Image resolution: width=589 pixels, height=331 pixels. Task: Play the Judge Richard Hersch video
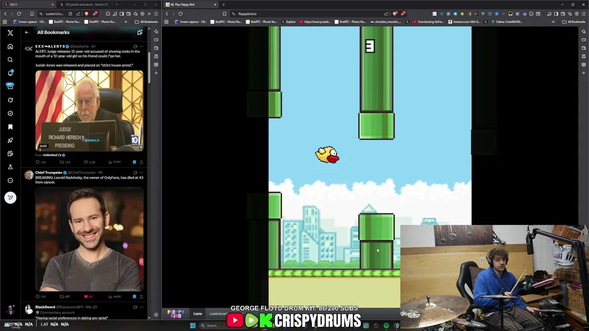pyautogui.click(x=89, y=110)
